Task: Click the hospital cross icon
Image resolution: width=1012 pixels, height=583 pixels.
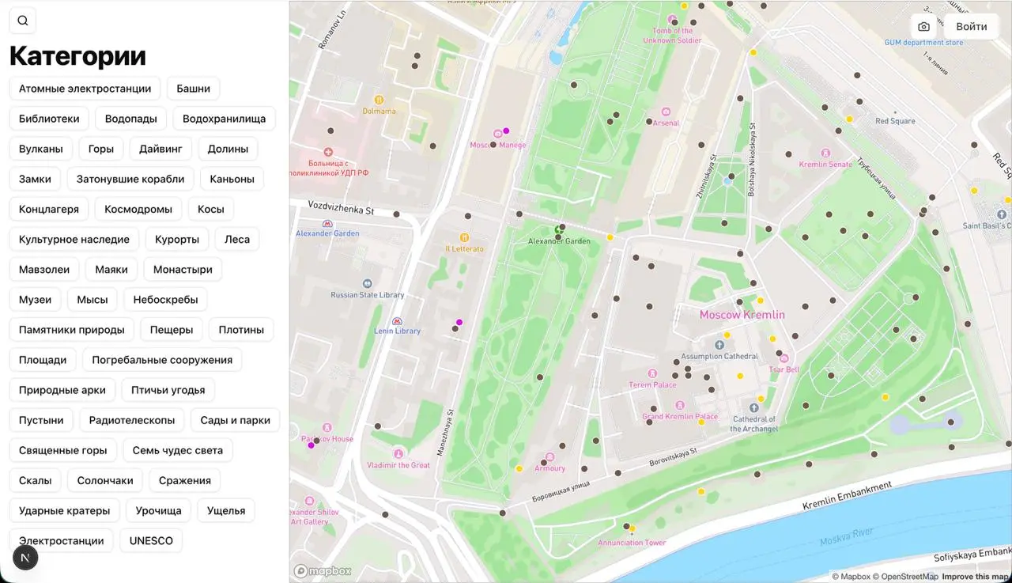Action: click(x=328, y=152)
